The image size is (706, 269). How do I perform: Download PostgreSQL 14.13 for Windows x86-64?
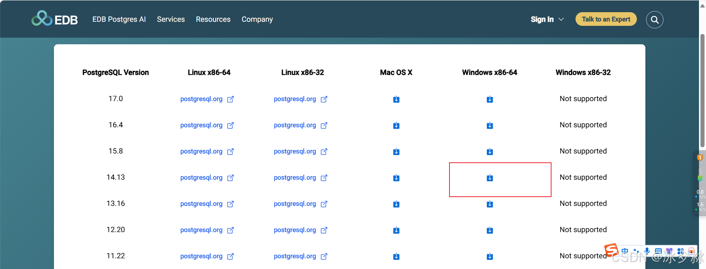490,178
